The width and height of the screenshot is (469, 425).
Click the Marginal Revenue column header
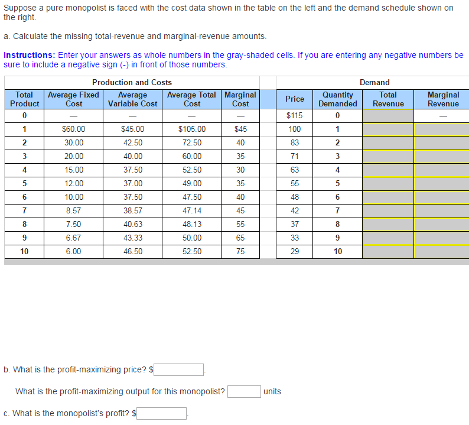443,99
